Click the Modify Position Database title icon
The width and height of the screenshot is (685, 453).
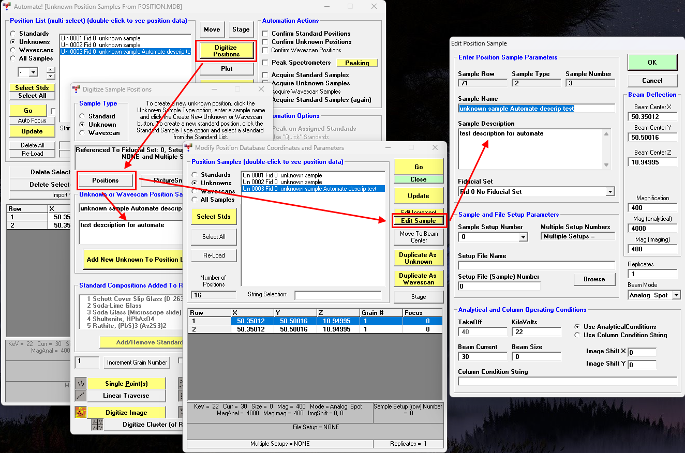[x=188, y=148]
